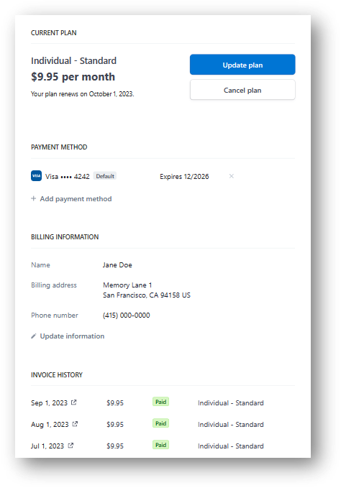This screenshot has height=488, width=341.
Task: Click the INVOICE HISTORY section heading
Action: [57, 374]
